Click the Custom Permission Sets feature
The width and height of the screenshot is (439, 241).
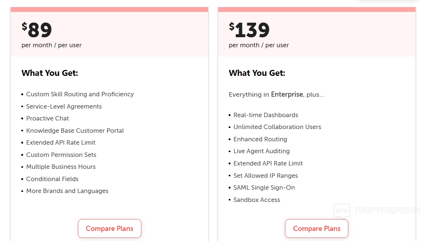[61, 155]
